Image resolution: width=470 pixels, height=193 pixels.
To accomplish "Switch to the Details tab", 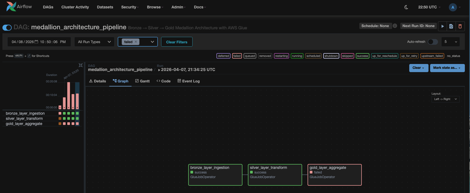I will 97,81.
